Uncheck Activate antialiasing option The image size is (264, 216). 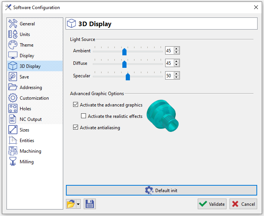(x=76, y=128)
